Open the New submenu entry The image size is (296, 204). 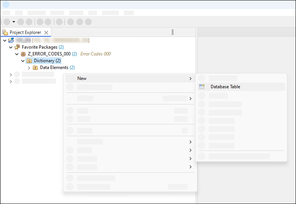click(x=129, y=78)
